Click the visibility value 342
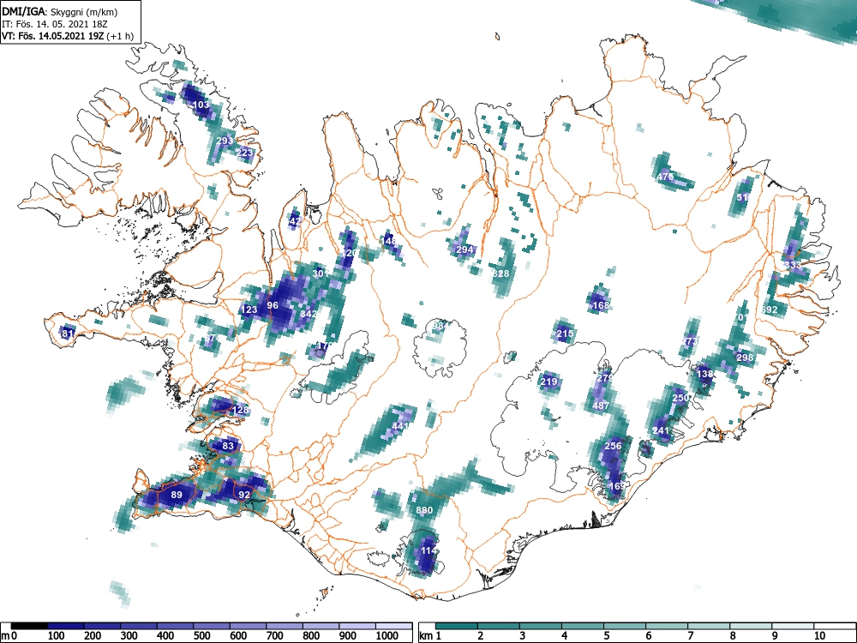This screenshot has width=857, height=643. click(x=309, y=314)
